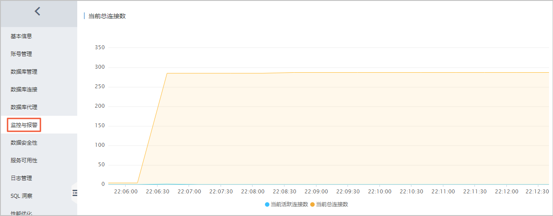Select 数据库连接 in the sidebar
Screen dimensions: 553x216
24,90
